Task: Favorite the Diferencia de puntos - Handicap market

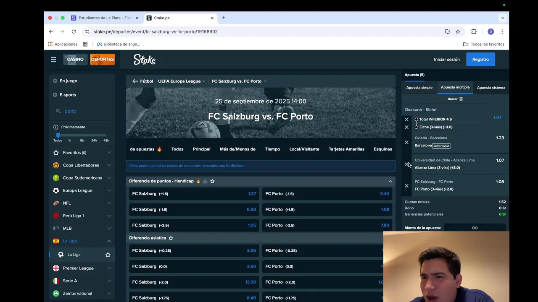Action: [212, 181]
